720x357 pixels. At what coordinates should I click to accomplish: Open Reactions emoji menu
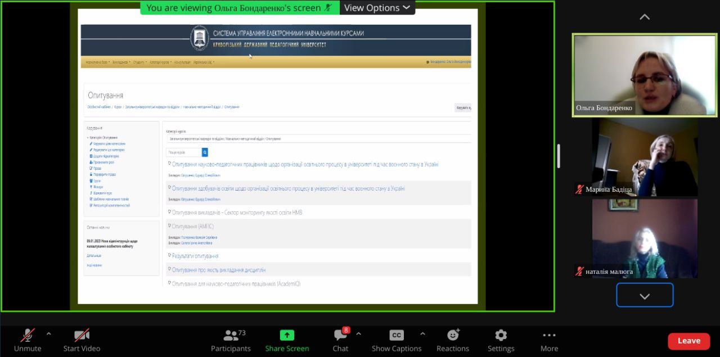[453, 336]
